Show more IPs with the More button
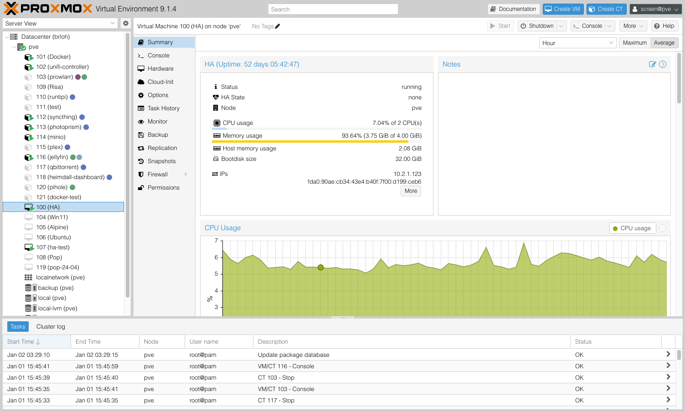This screenshot has height=412, width=685. pyautogui.click(x=410, y=191)
